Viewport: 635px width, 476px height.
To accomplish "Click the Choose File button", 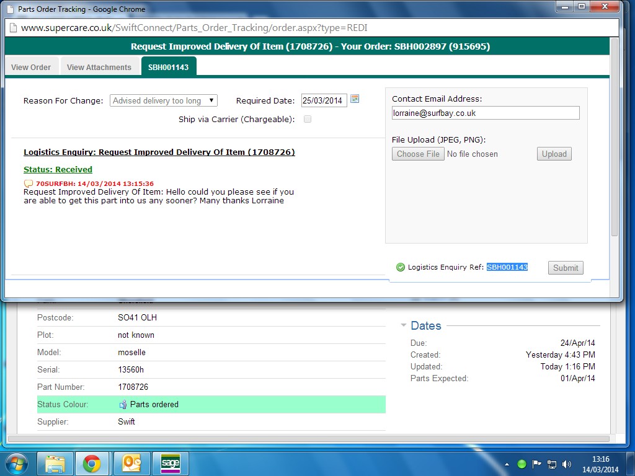I will click(418, 154).
